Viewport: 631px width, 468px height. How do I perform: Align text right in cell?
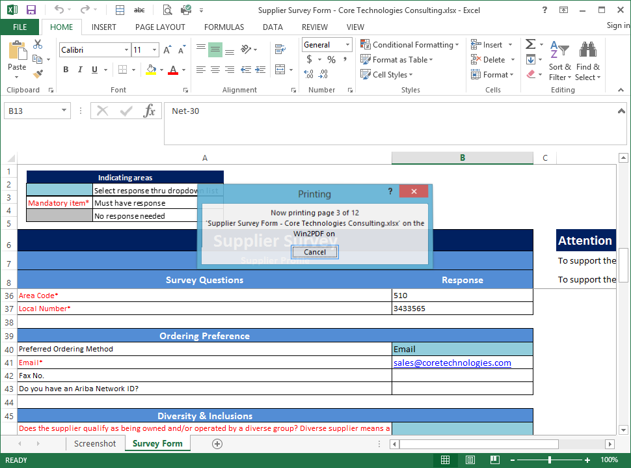point(230,70)
